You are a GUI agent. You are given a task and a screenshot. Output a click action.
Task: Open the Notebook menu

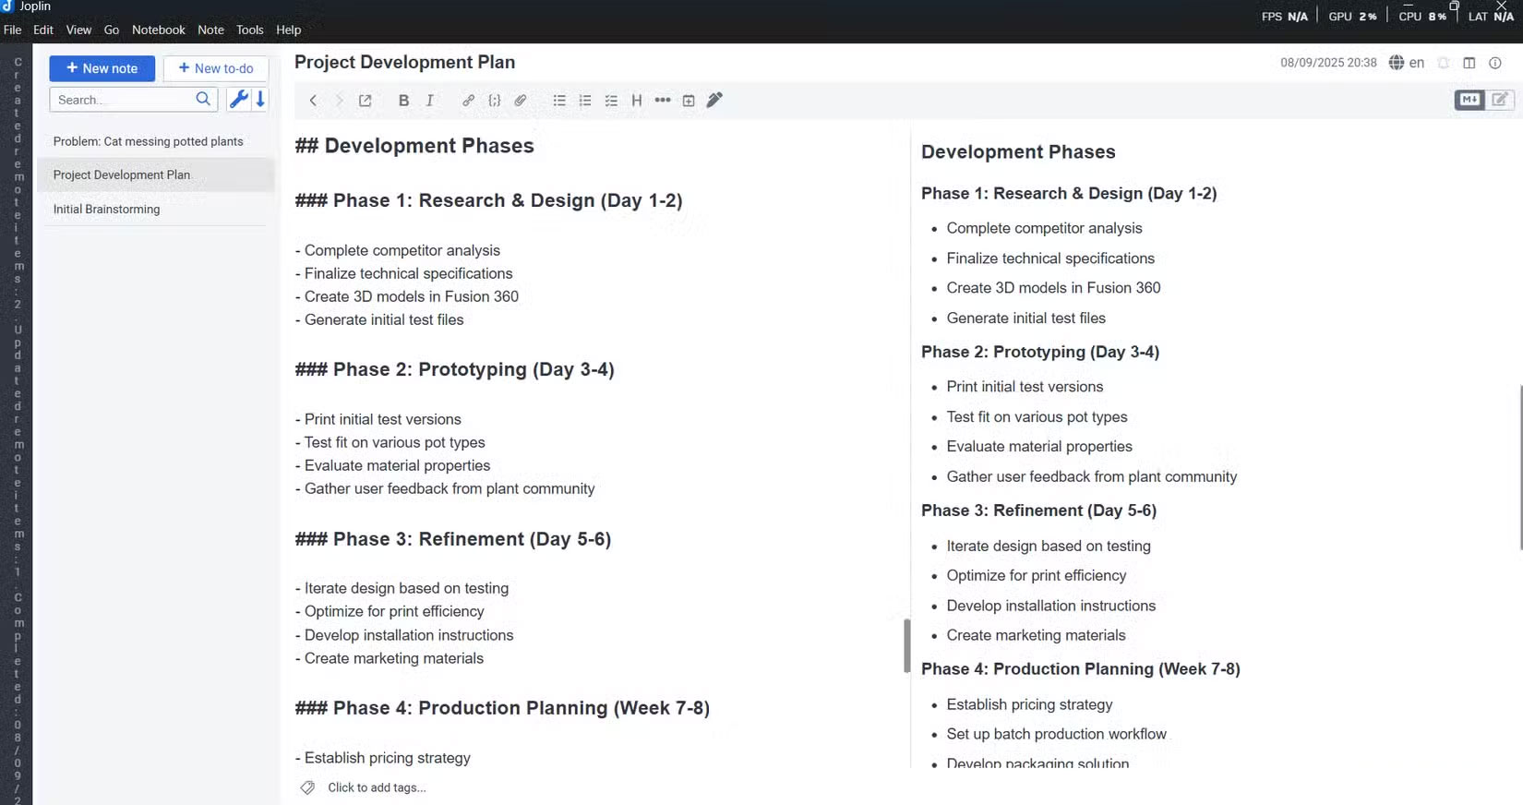[x=158, y=30]
